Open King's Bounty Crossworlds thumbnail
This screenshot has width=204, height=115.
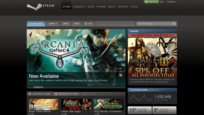pyautogui.click(x=108, y=104)
